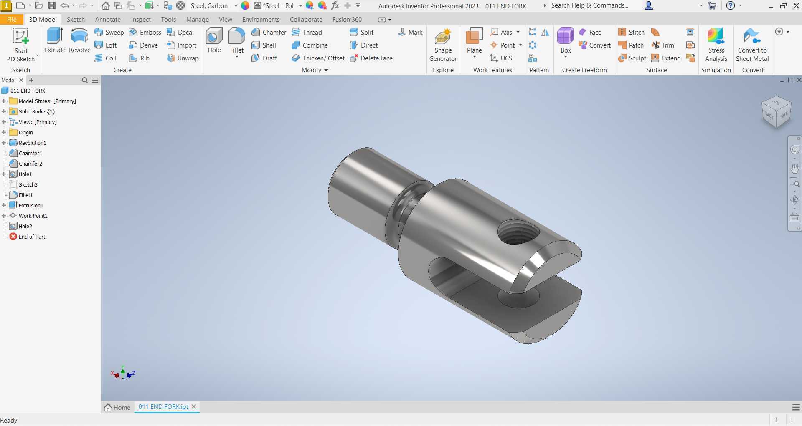Viewport: 802px width, 426px height.
Task: Expand the View: [Primary] node
Action: pyautogui.click(x=4, y=122)
